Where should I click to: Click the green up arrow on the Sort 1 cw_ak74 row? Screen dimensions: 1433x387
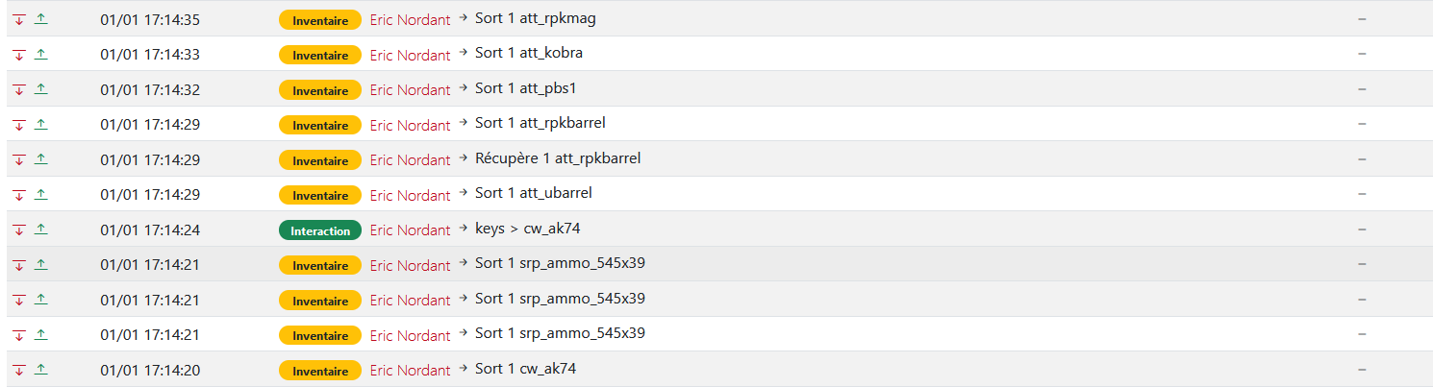[40, 369]
